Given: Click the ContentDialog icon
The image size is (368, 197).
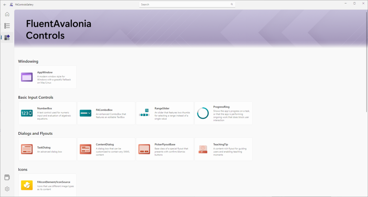Looking at the screenshot, I should point(86,149).
